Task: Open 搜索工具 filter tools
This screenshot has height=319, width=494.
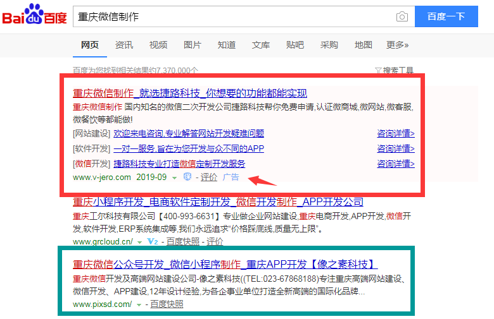Action: tap(394, 70)
